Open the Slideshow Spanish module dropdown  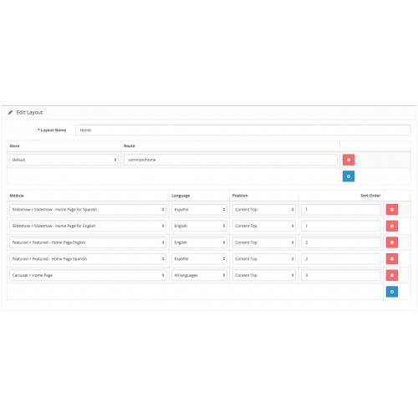(88, 209)
